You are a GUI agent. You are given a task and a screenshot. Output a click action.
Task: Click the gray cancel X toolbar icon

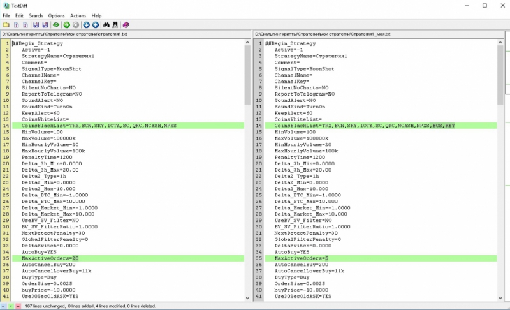click(x=76, y=25)
